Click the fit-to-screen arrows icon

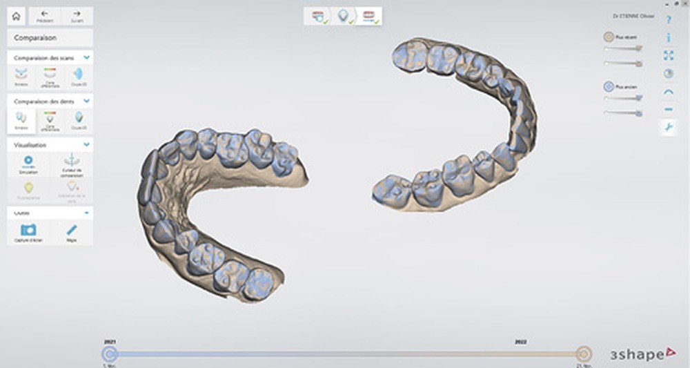[x=668, y=56]
